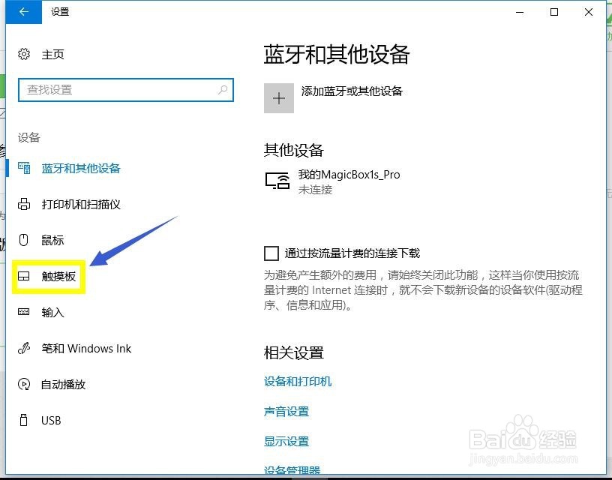
Task: Click the MagicBox1s_Pro device icon
Action: click(x=277, y=180)
